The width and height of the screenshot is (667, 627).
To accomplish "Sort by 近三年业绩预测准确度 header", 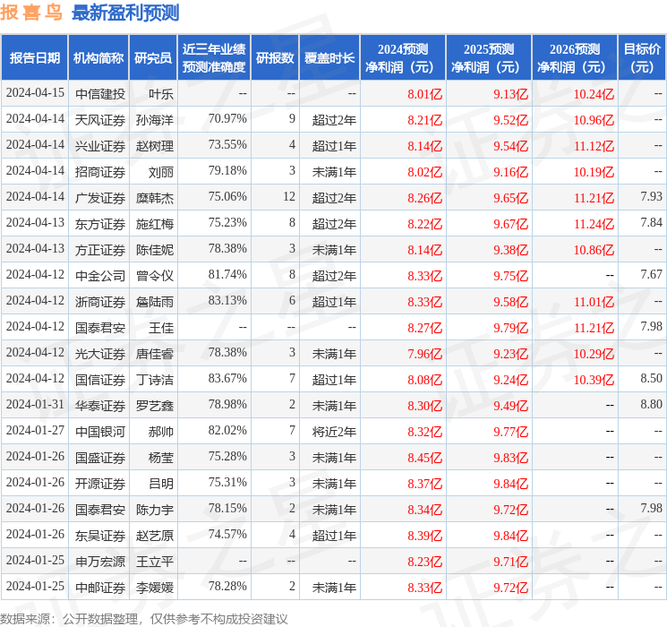I will point(213,58).
